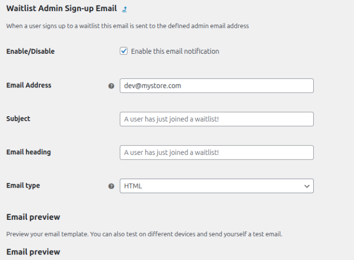Click the first "Email preview" section heading
This screenshot has width=354, height=260.
pyautogui.click(x=33, y=217)
